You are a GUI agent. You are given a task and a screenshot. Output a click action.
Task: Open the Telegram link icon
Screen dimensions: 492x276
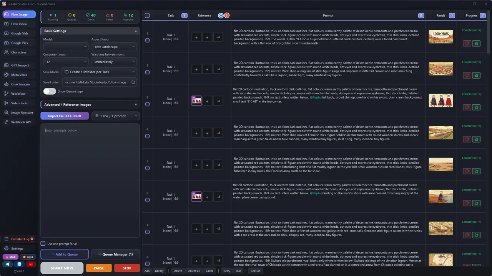click(8, 264)
